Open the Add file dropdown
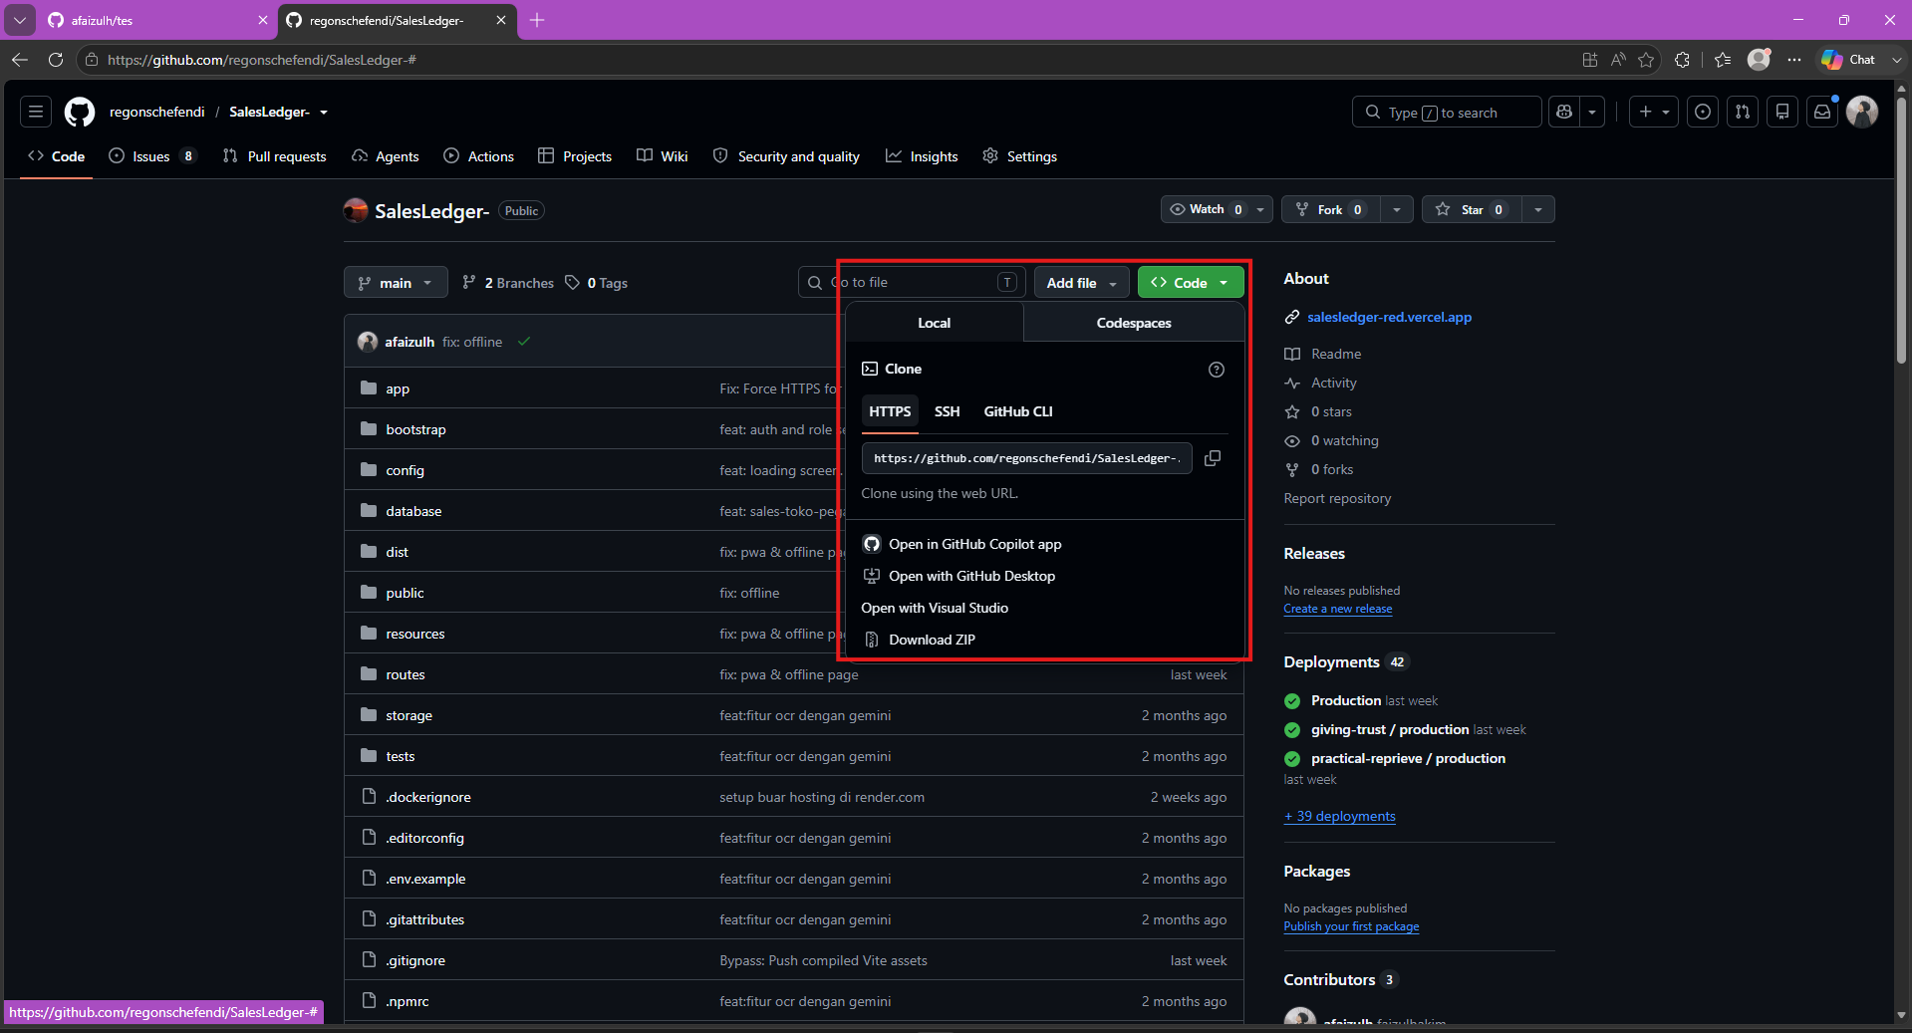The width and height of the screenshot is (1912, 1033). pyautogui.click(x=1081, y=283)
